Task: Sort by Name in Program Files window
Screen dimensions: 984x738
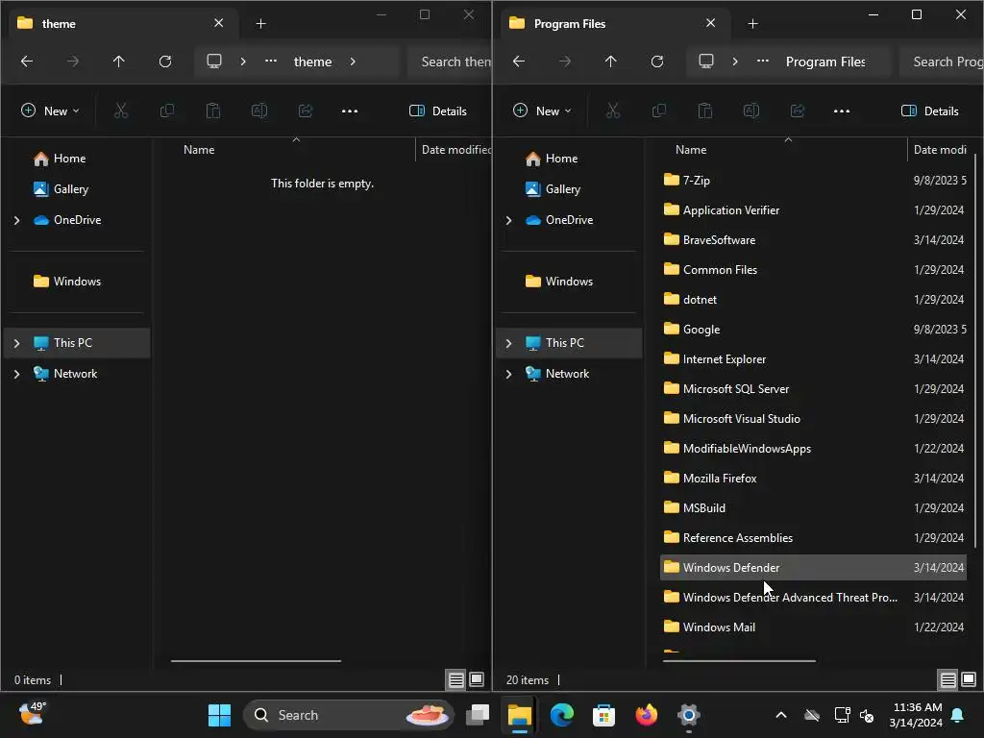Action: [x=691, y=150]
